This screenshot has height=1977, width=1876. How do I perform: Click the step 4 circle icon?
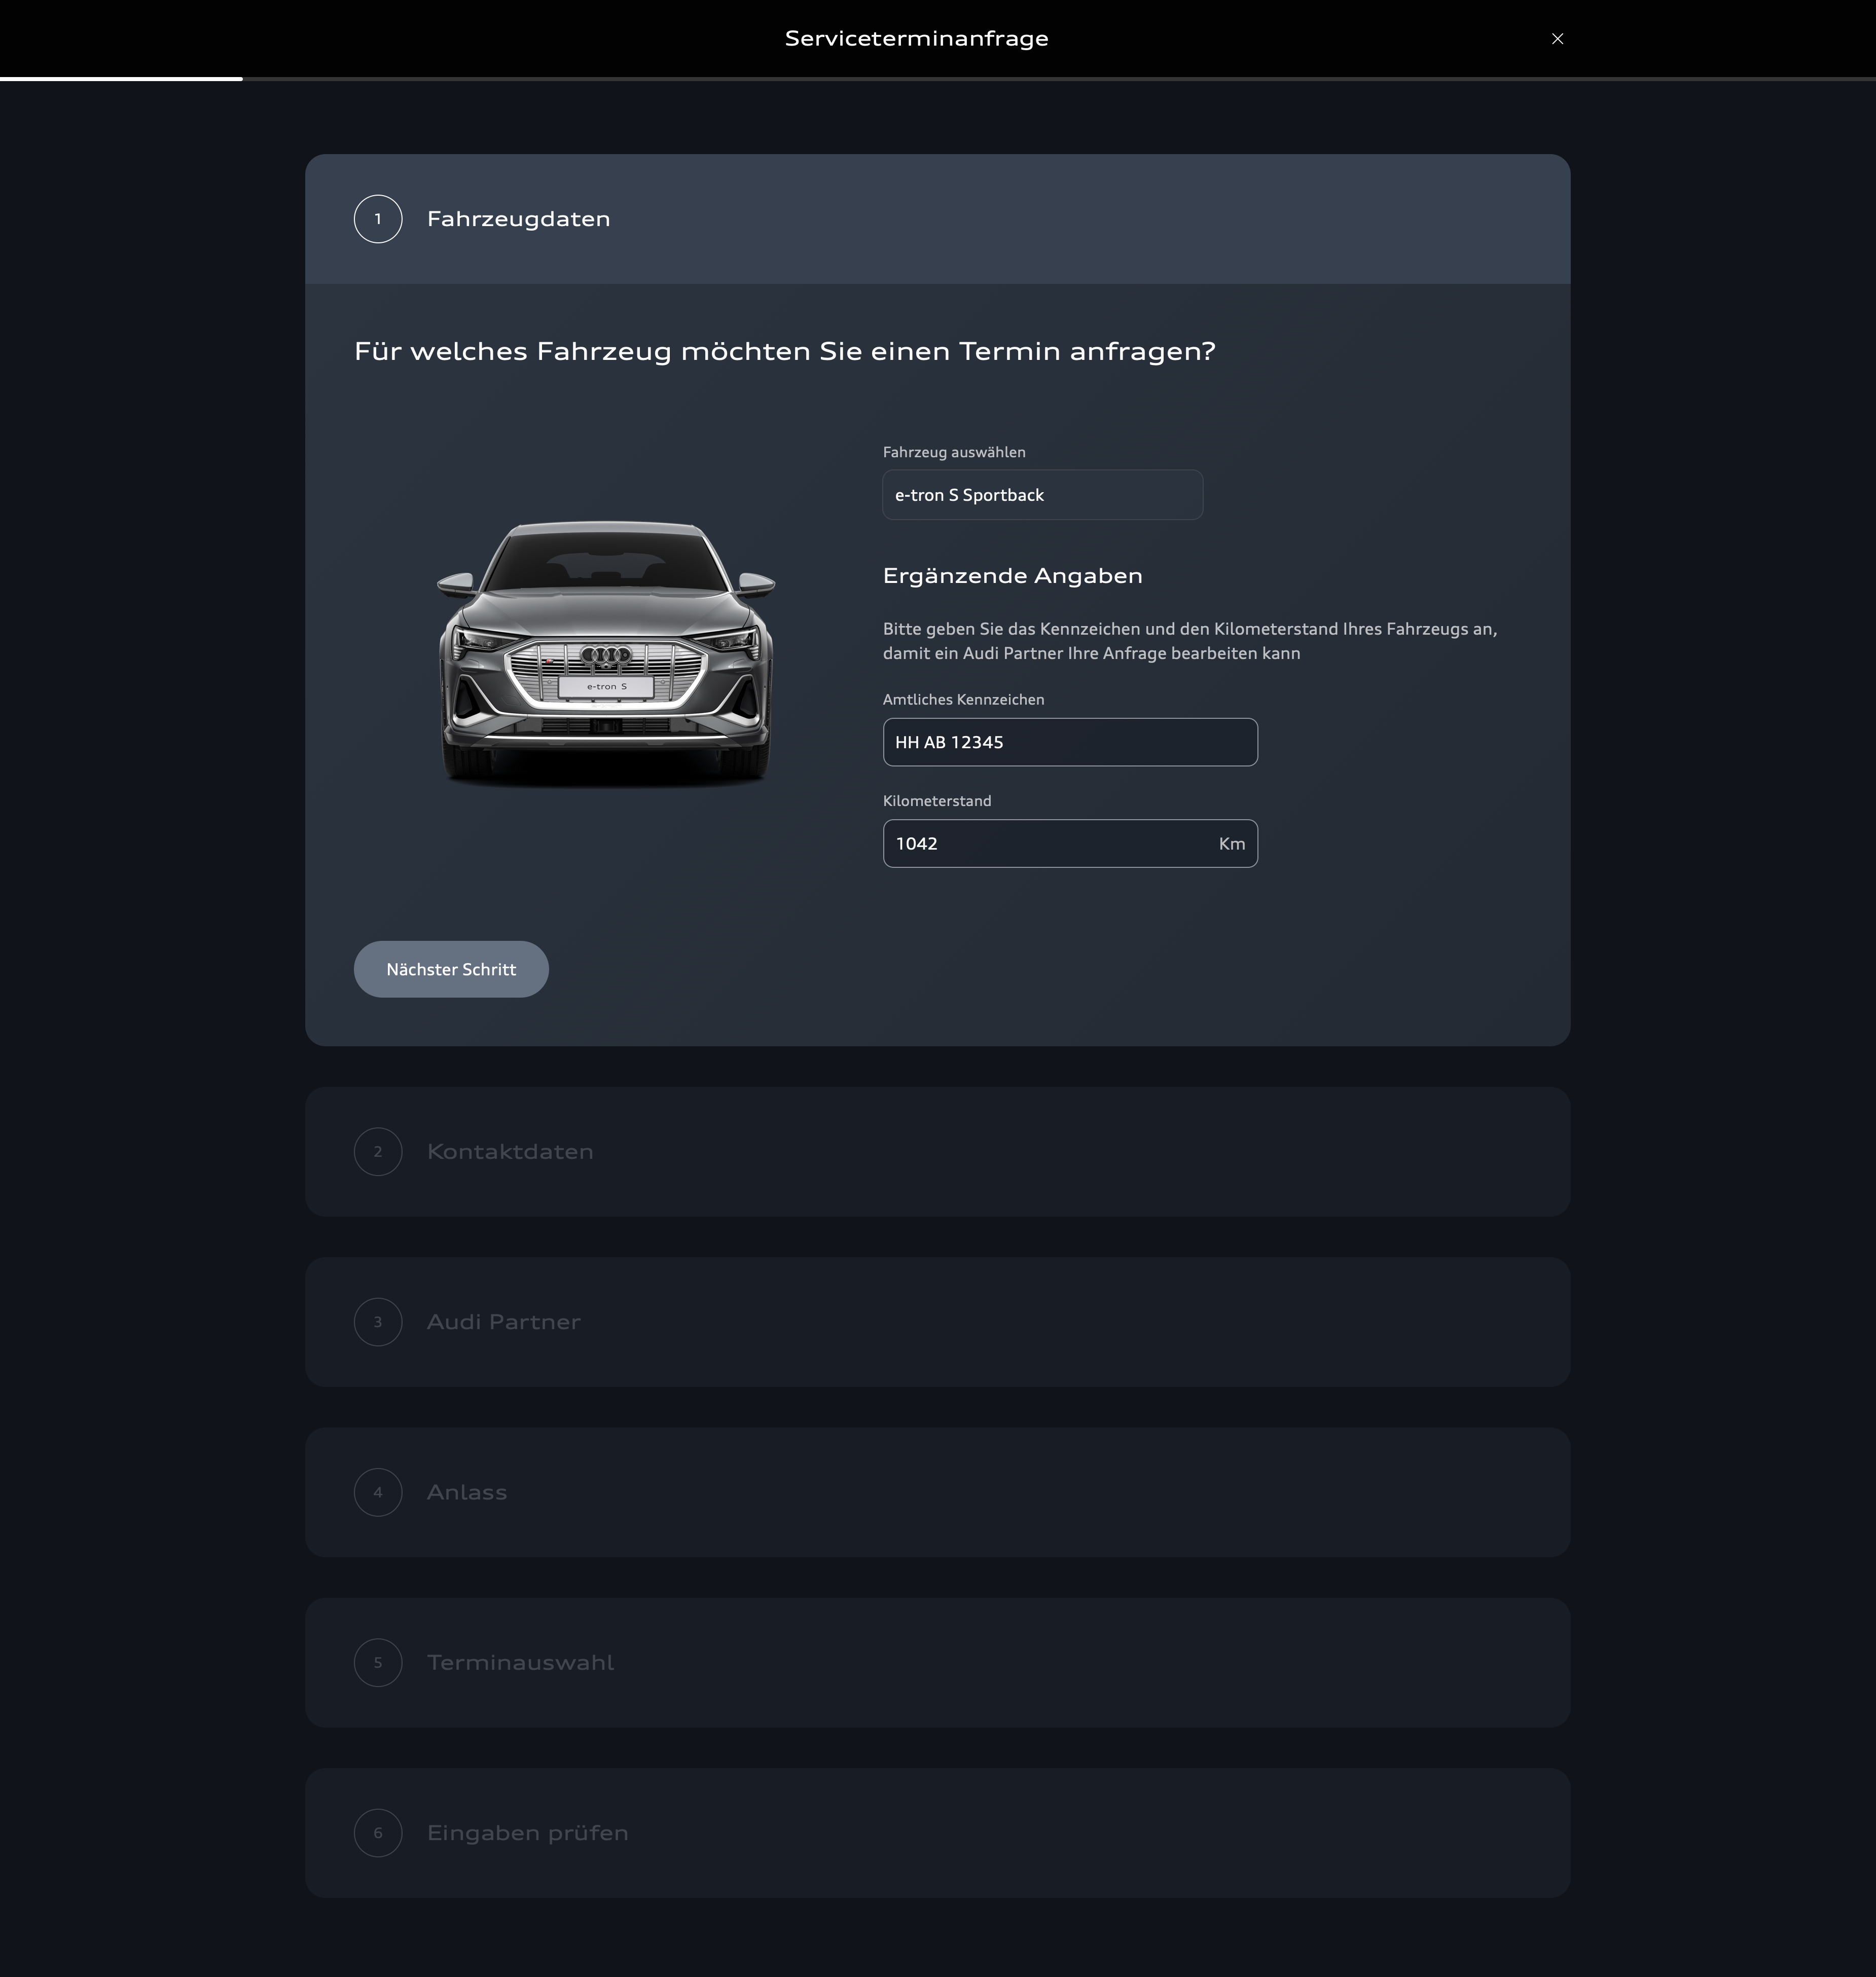point(378,1492)
